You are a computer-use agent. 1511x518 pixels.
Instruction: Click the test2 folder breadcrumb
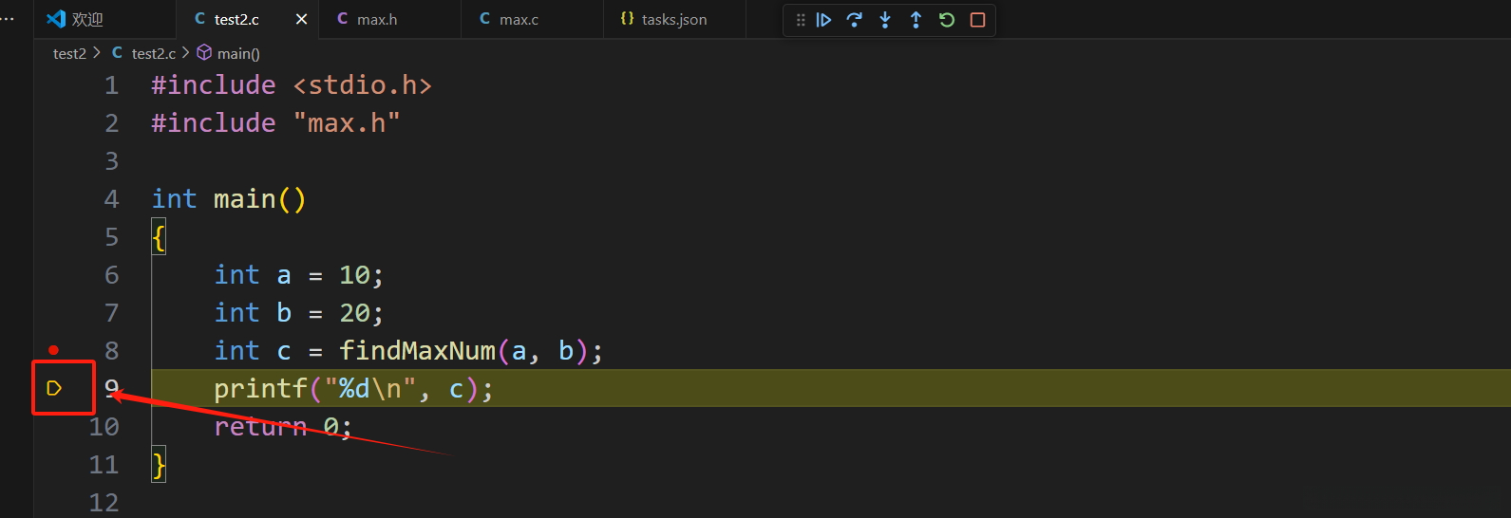[x=69, y=54]
